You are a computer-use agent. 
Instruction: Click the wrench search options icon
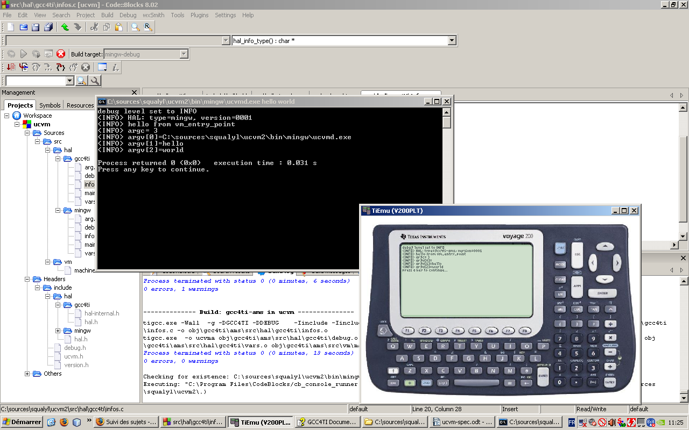[x=95, y=81]
